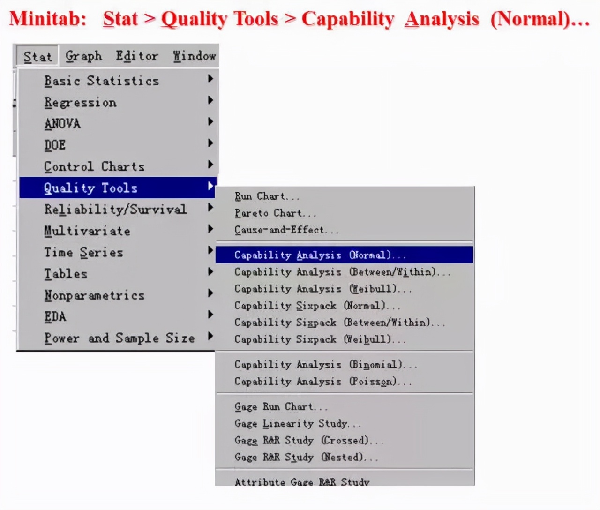Open the Graph menu
The image size is (600, 510).
click(x=83, y=56)
